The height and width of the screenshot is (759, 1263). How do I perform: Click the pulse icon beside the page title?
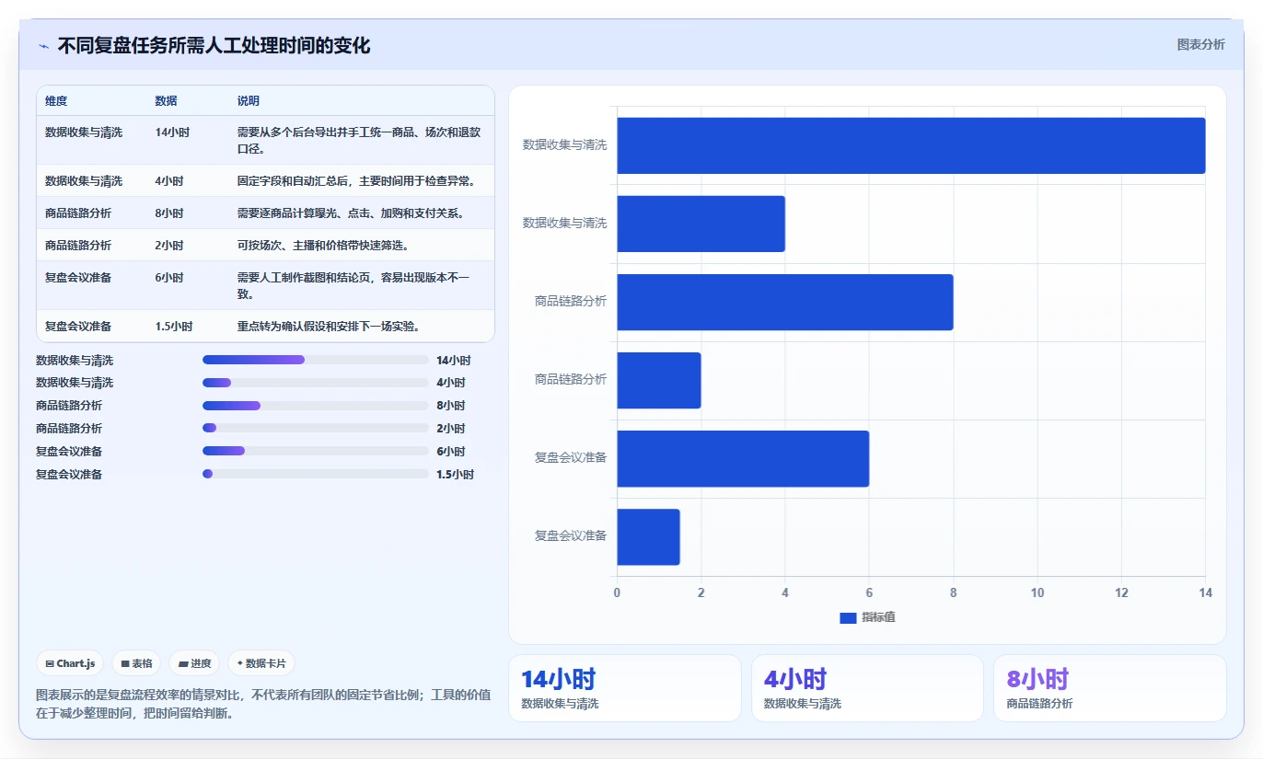43,46
